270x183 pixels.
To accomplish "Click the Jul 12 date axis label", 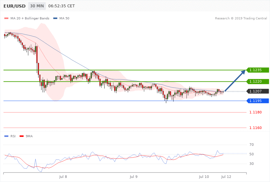I will click(226, 177).
